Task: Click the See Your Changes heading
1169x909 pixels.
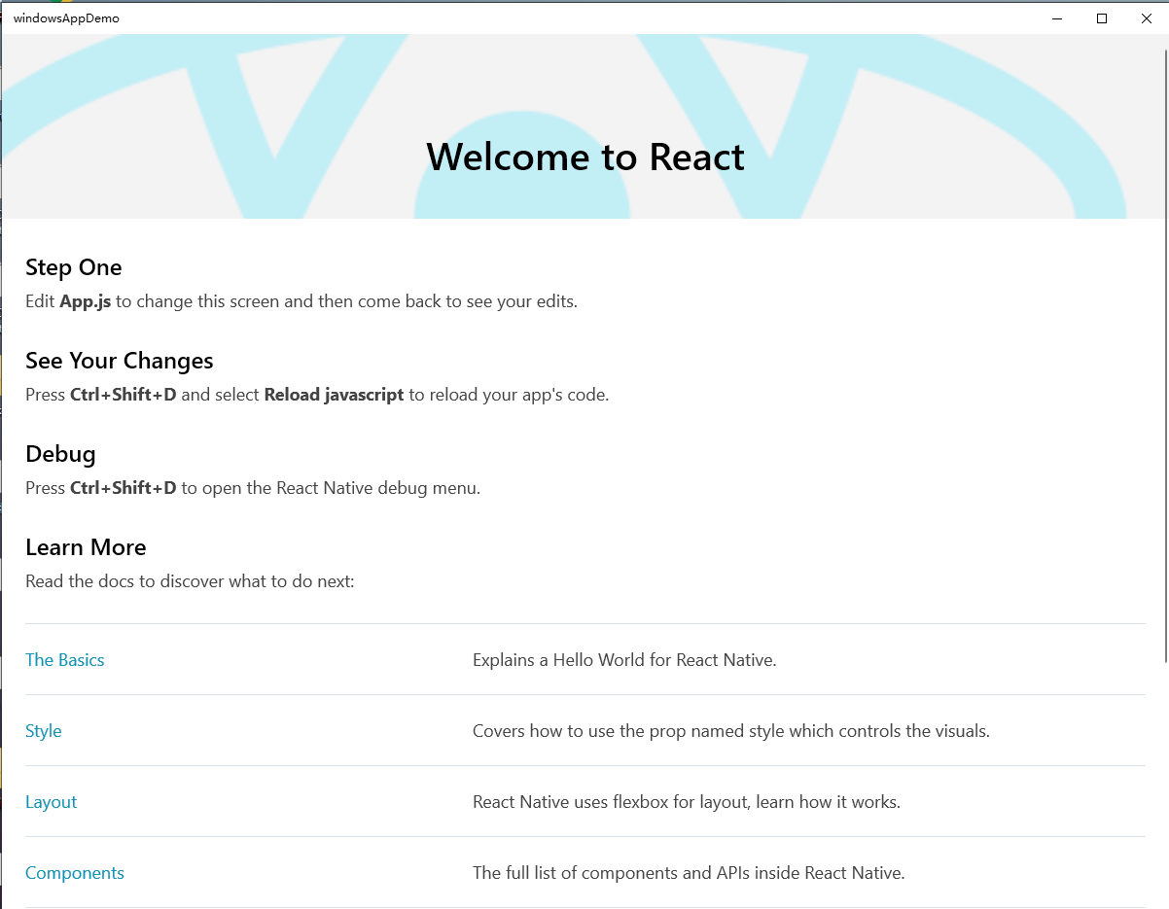Action: 120,361
